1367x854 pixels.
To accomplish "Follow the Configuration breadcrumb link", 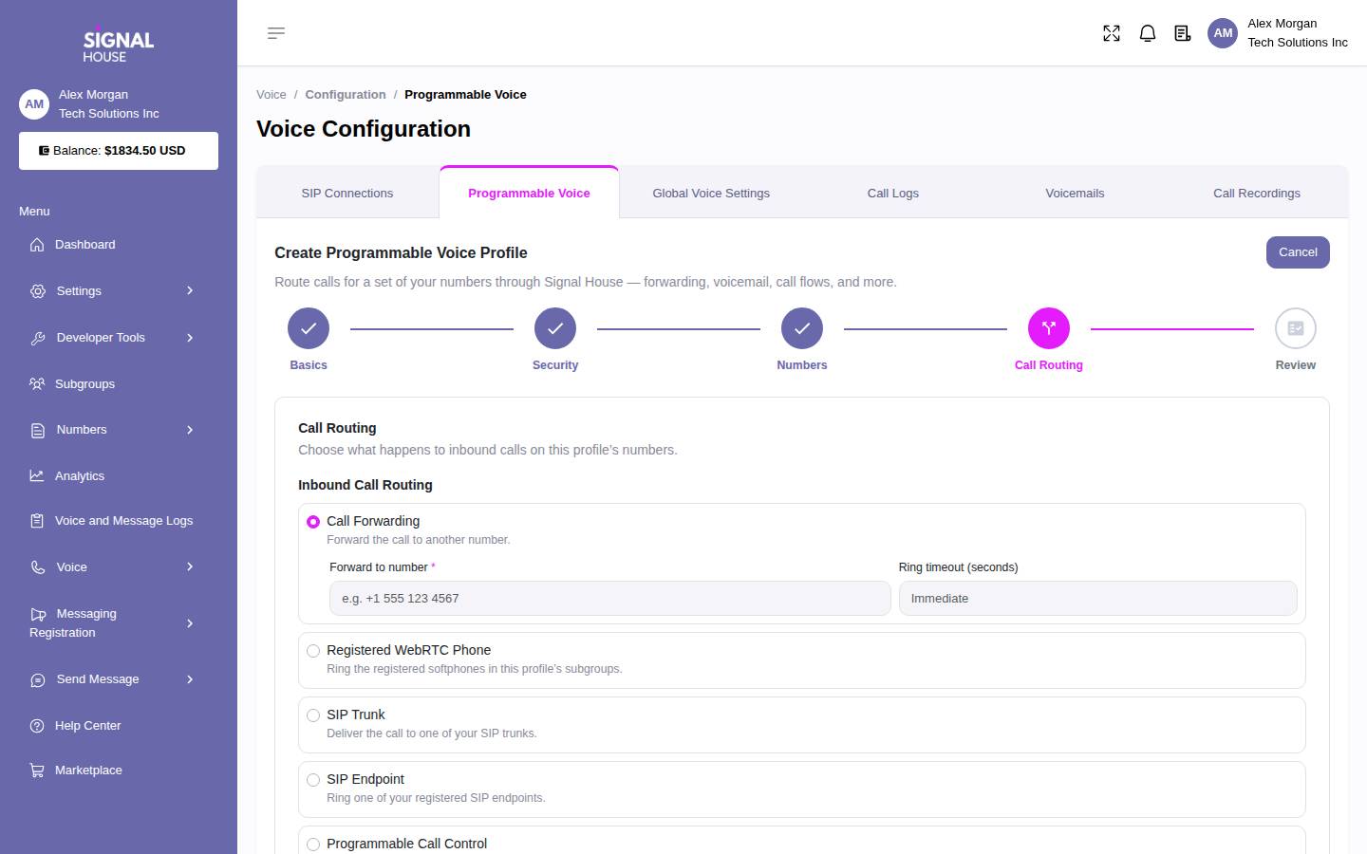I will pyautogui.click(x=346, y=95).
